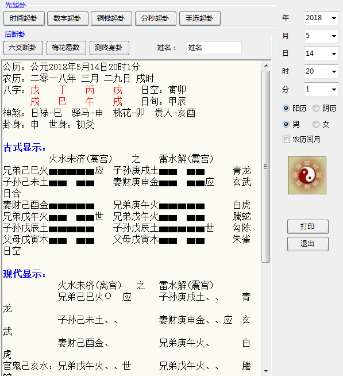The height and width of the screenshot is (376, 343).
Task: Expand the 年 year dropdown showing 2018
Action: [x=321, y=18]
